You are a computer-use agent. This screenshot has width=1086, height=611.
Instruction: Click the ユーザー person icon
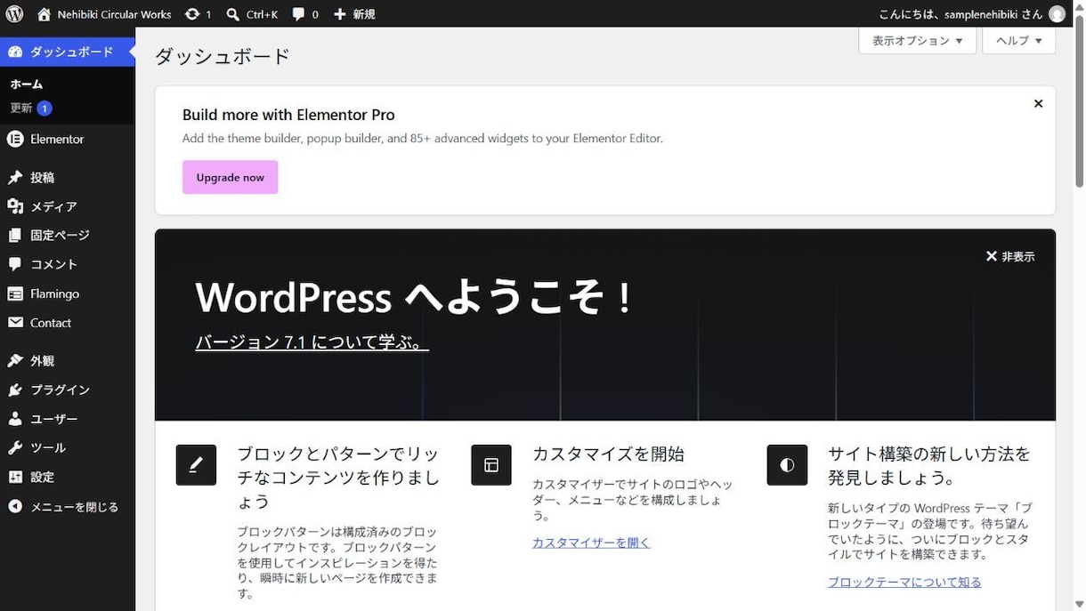point(15,419)
